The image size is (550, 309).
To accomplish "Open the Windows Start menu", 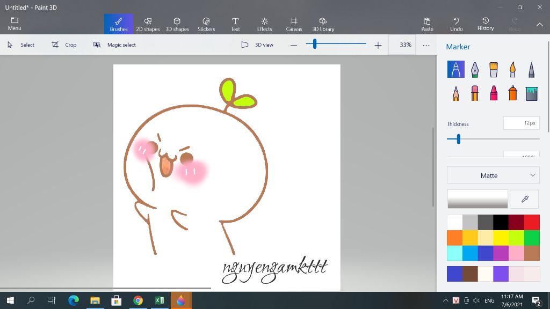I will coord(10,300).
